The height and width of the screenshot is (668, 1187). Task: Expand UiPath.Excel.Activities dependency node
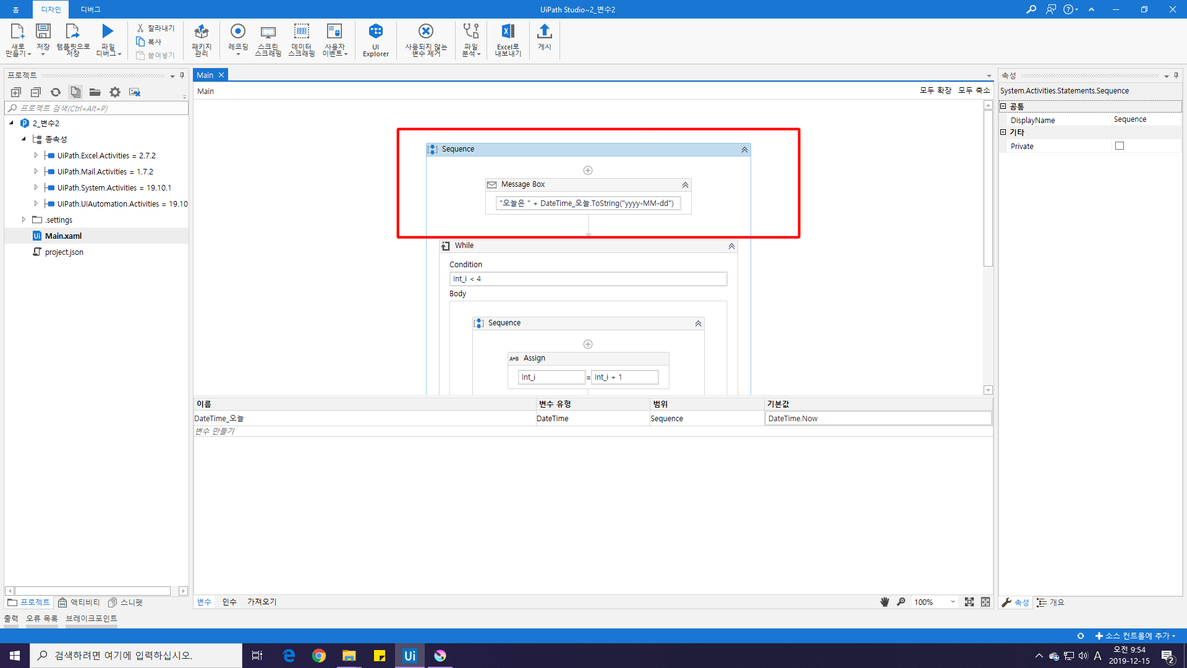[36, 155]
